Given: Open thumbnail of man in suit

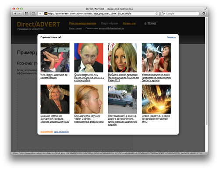Looking at the screenshot, I should (x=89, y=58).
